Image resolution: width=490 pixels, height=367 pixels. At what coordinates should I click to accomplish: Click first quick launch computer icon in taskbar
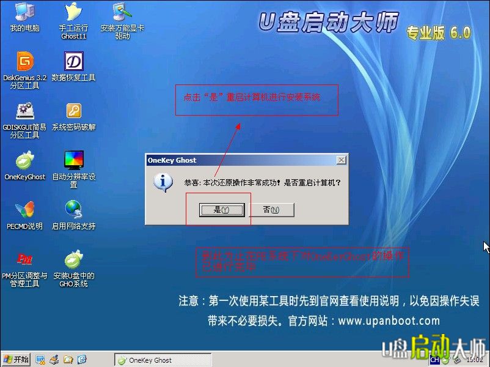[x=40, y=360]
